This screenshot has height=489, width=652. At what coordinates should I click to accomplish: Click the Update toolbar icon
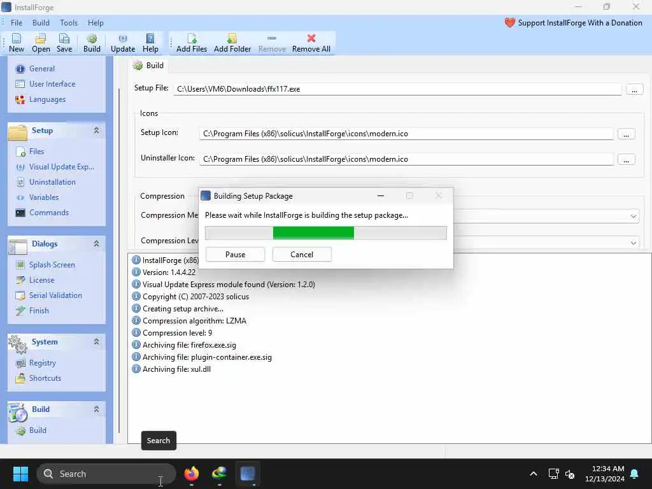(x=123, y=43)
